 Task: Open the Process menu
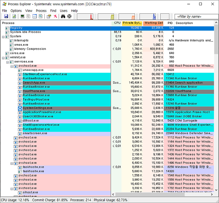[x=41, y=11]
